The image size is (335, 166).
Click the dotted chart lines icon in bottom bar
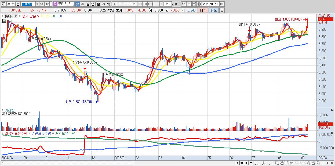[x=286, y=163]
